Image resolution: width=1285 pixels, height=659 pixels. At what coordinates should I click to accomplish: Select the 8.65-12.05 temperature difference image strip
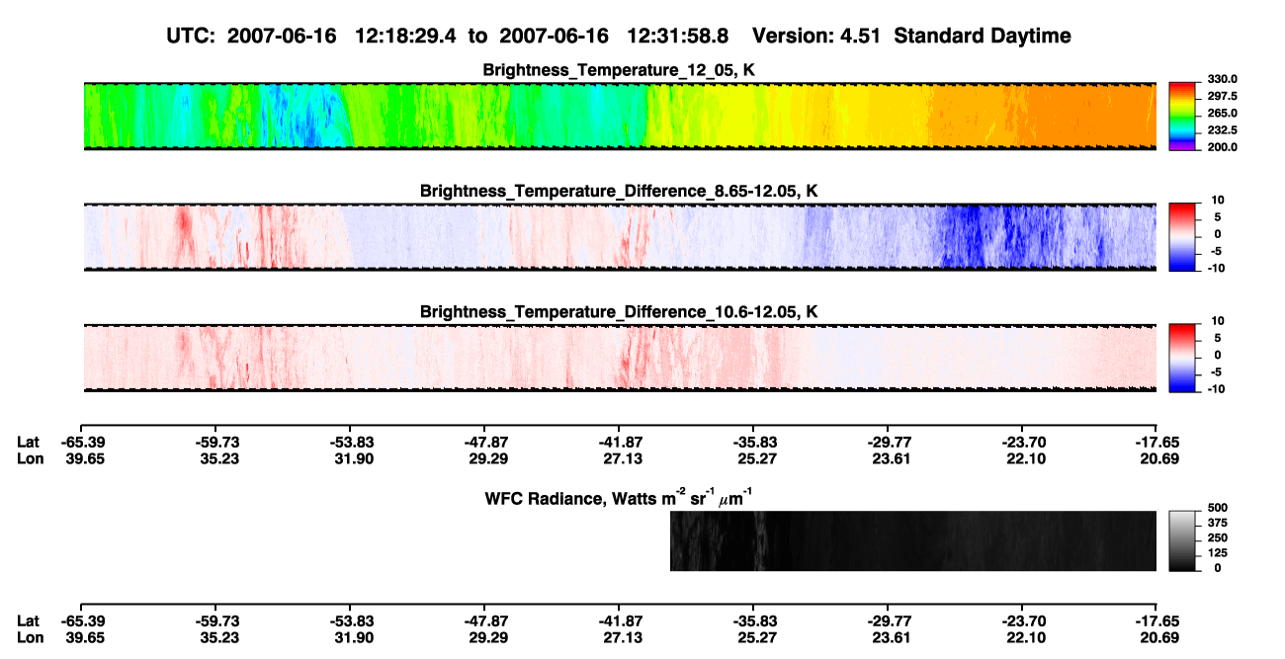(x=619, y=237)
